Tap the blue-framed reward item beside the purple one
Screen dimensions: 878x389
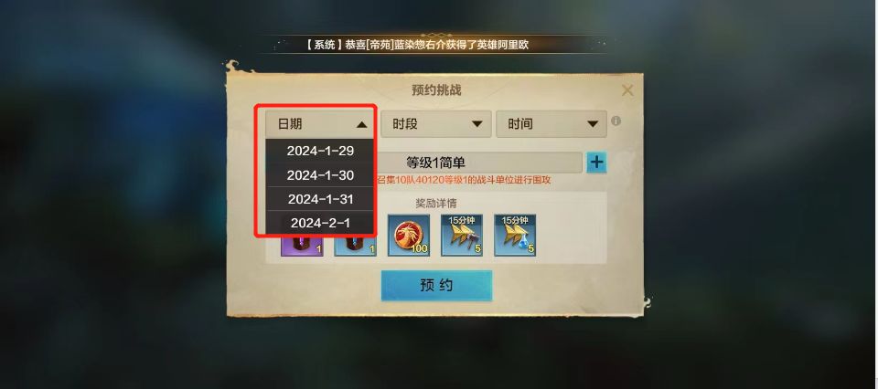point(356,246)
